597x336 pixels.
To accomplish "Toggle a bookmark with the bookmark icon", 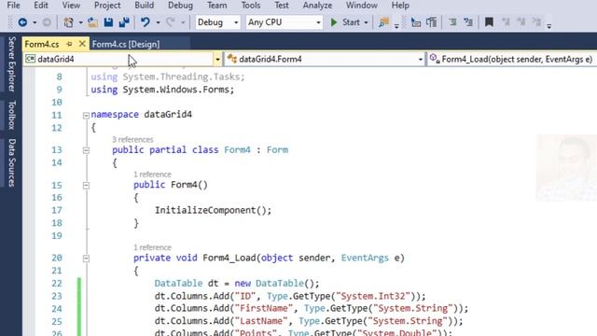I will pos(489,22).
